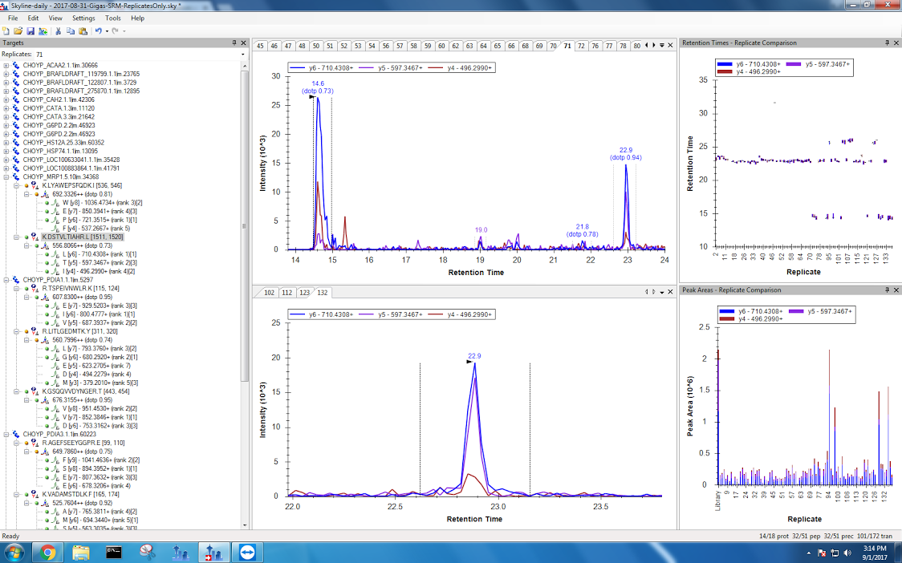Click the Open file toolbar icon
The image size is (902, 563).
[x=18, y=30]
